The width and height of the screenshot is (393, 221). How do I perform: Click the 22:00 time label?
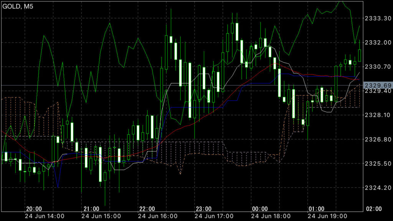pos(147,209)
